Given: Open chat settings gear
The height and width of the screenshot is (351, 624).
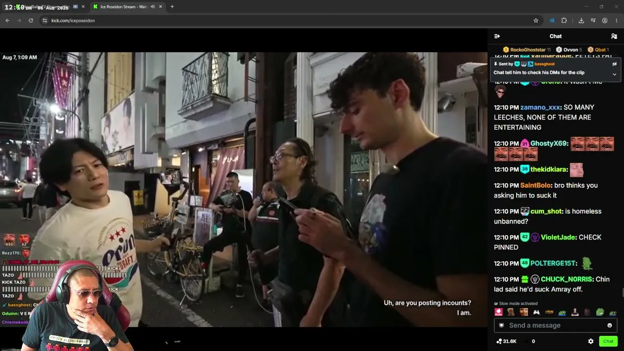Looking at the screenshot, I should [x=591, y=341].
